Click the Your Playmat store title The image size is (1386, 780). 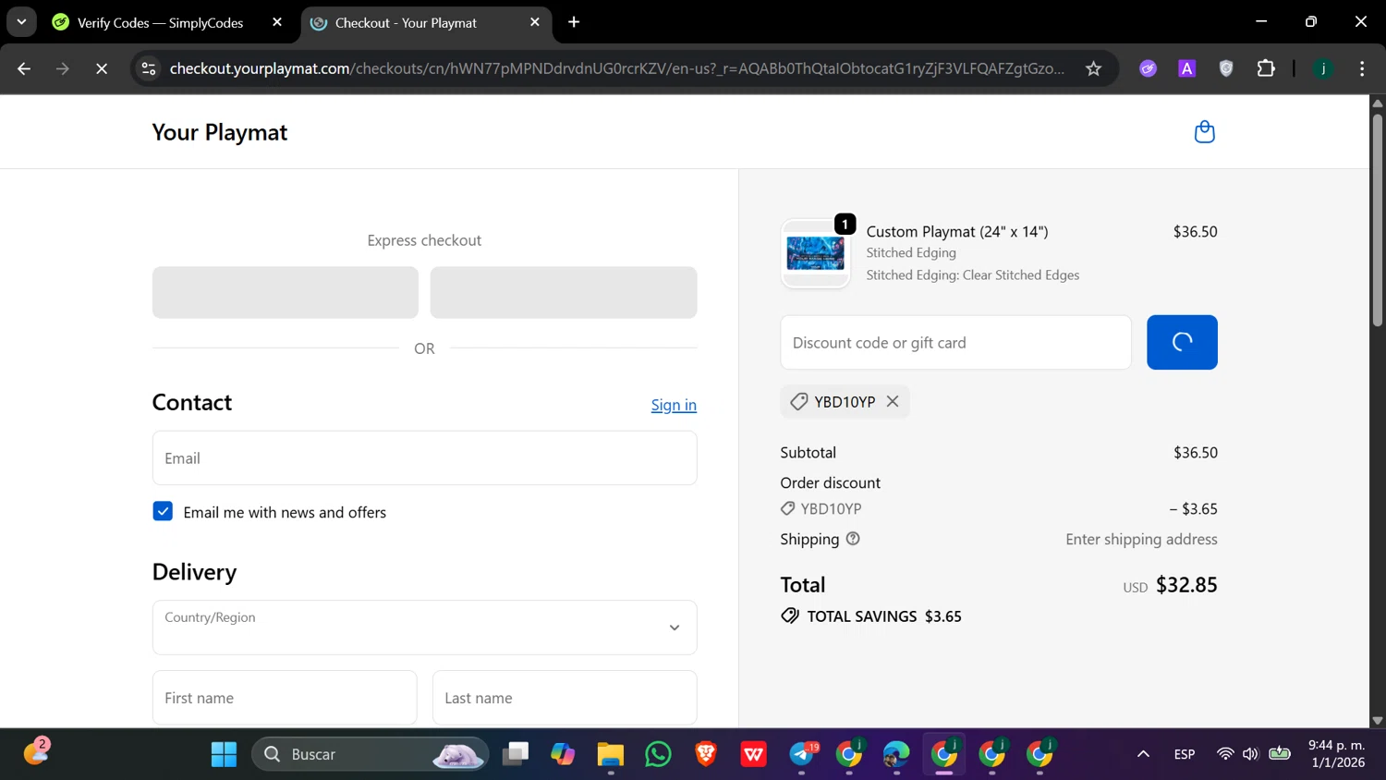coord(220,132)
